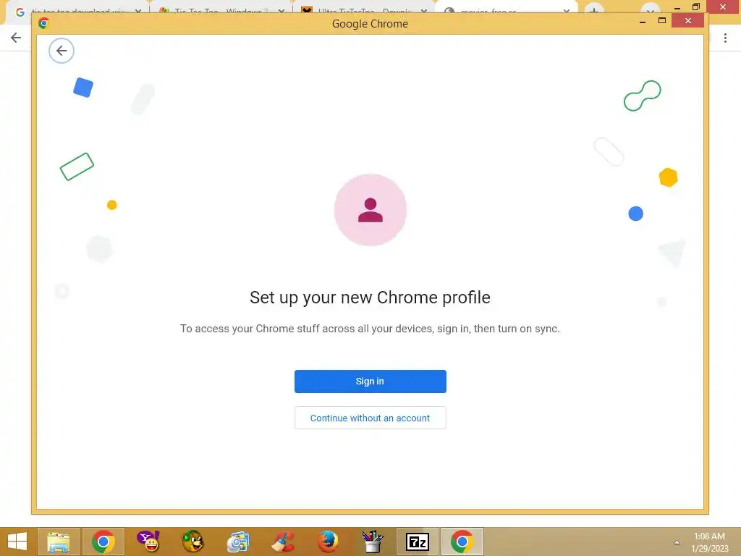This screenshot has width=741, height=556.
Task: Close the movies free tab
Action: (567, 11)
